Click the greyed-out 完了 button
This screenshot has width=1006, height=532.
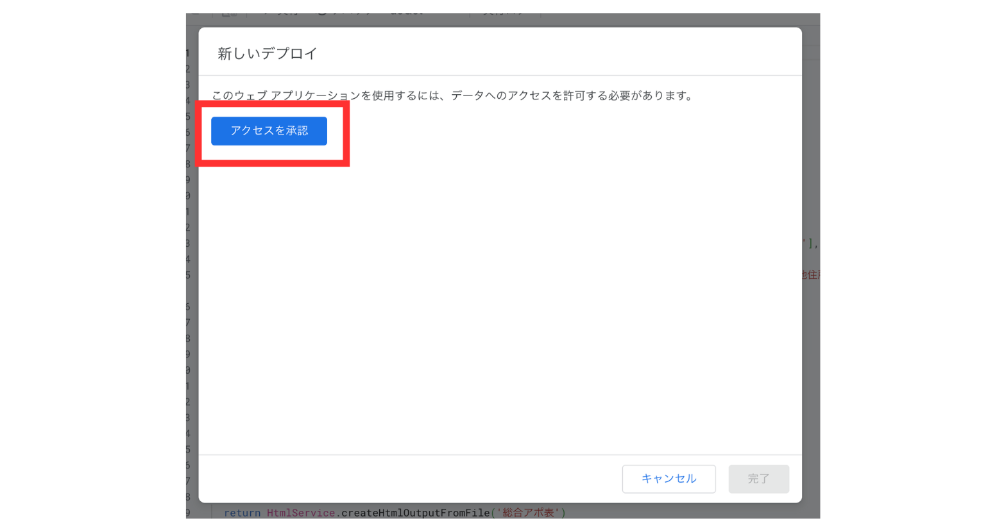point(758,479)
